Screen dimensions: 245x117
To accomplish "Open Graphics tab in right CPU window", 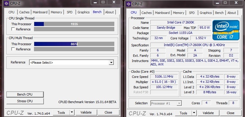I will (206, 13).
